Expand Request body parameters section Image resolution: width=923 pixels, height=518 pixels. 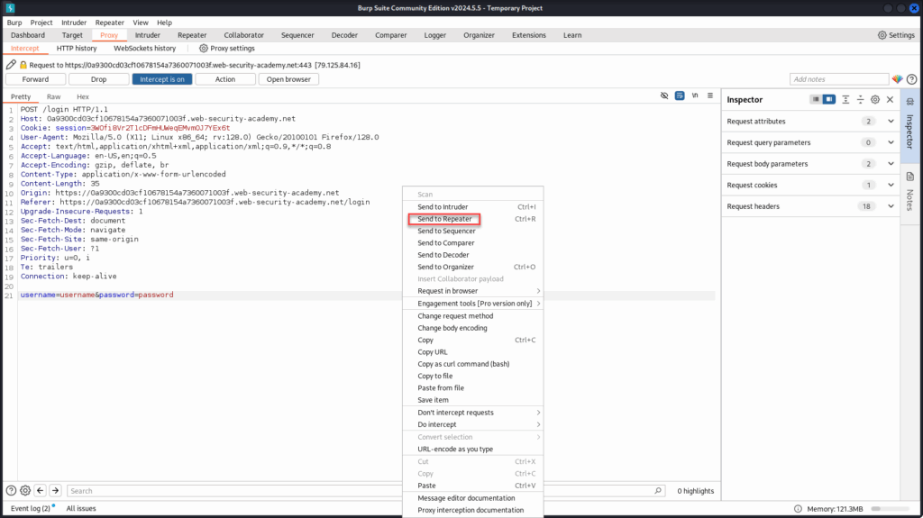coord(811,164)
